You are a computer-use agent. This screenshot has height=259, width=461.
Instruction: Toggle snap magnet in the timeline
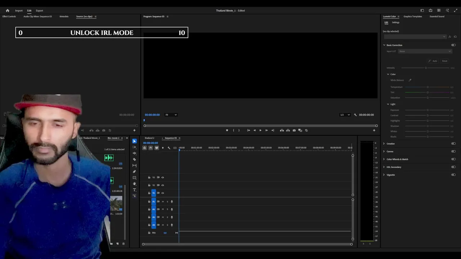click(x=151, y=148)
